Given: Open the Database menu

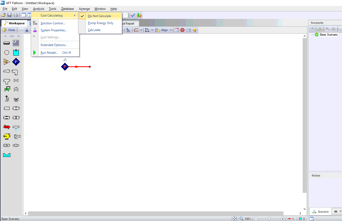Looking at the screenshot, I should 68,9.
